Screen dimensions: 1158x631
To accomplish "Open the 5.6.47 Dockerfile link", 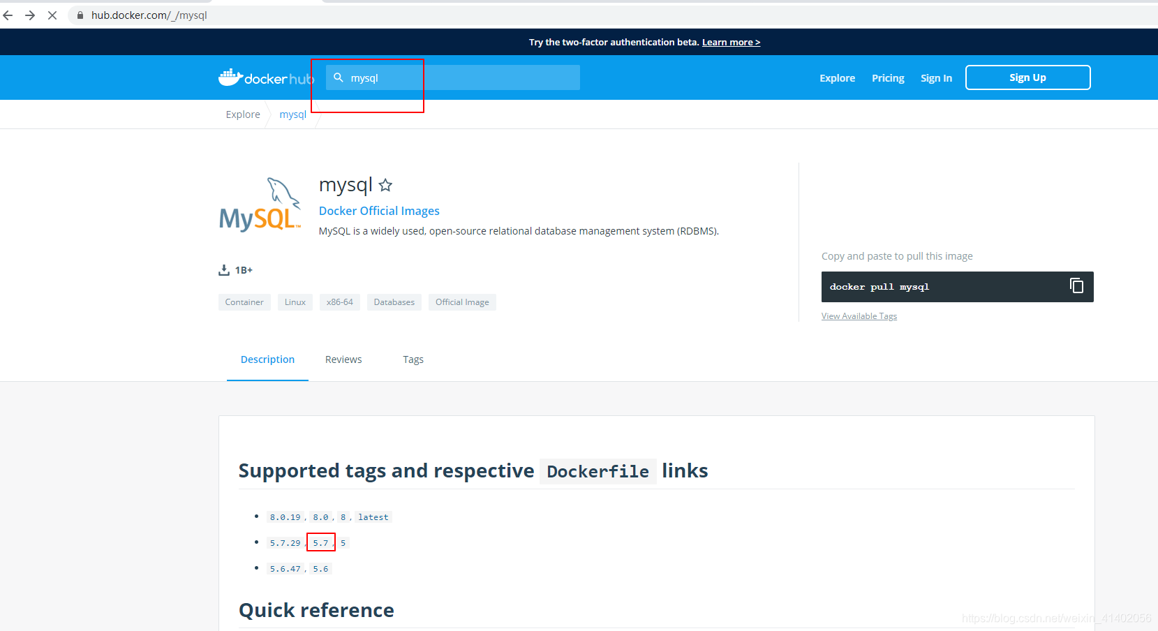I will click(x=285, y=569).
